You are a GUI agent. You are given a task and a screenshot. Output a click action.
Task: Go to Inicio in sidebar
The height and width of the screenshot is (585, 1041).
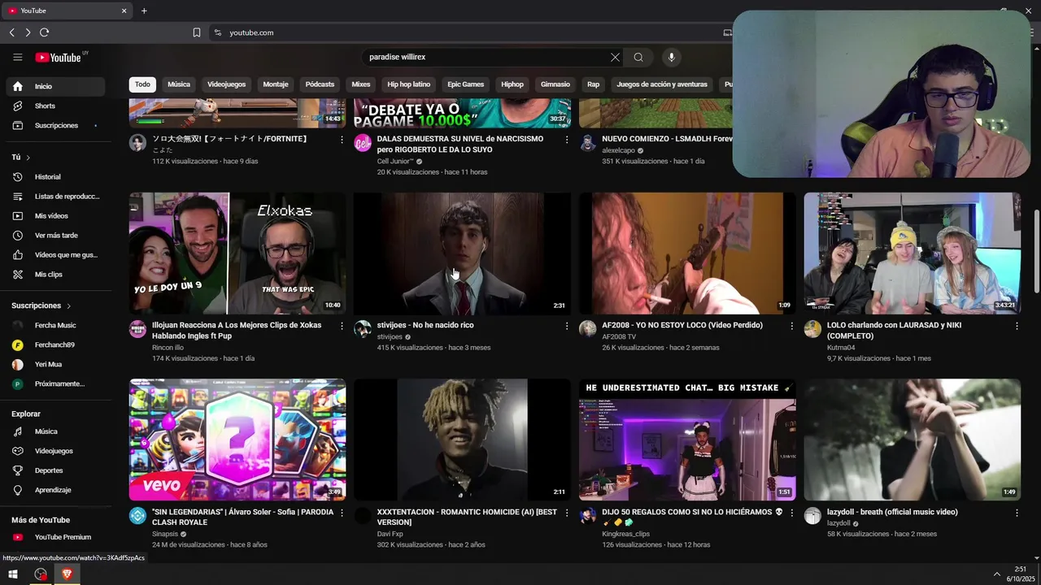pyautogui.click(x=55, y=86)
